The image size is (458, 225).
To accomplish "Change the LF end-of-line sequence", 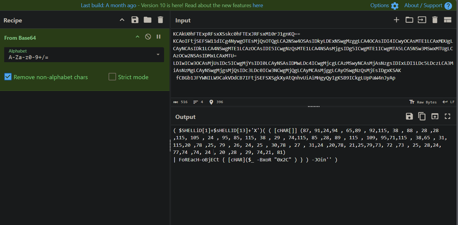I will click(448, 102).
